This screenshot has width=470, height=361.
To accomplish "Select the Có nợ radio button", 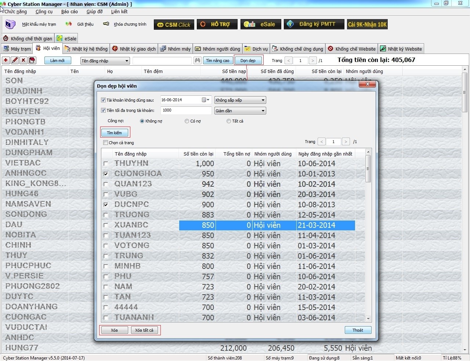I will coord(187,121).
